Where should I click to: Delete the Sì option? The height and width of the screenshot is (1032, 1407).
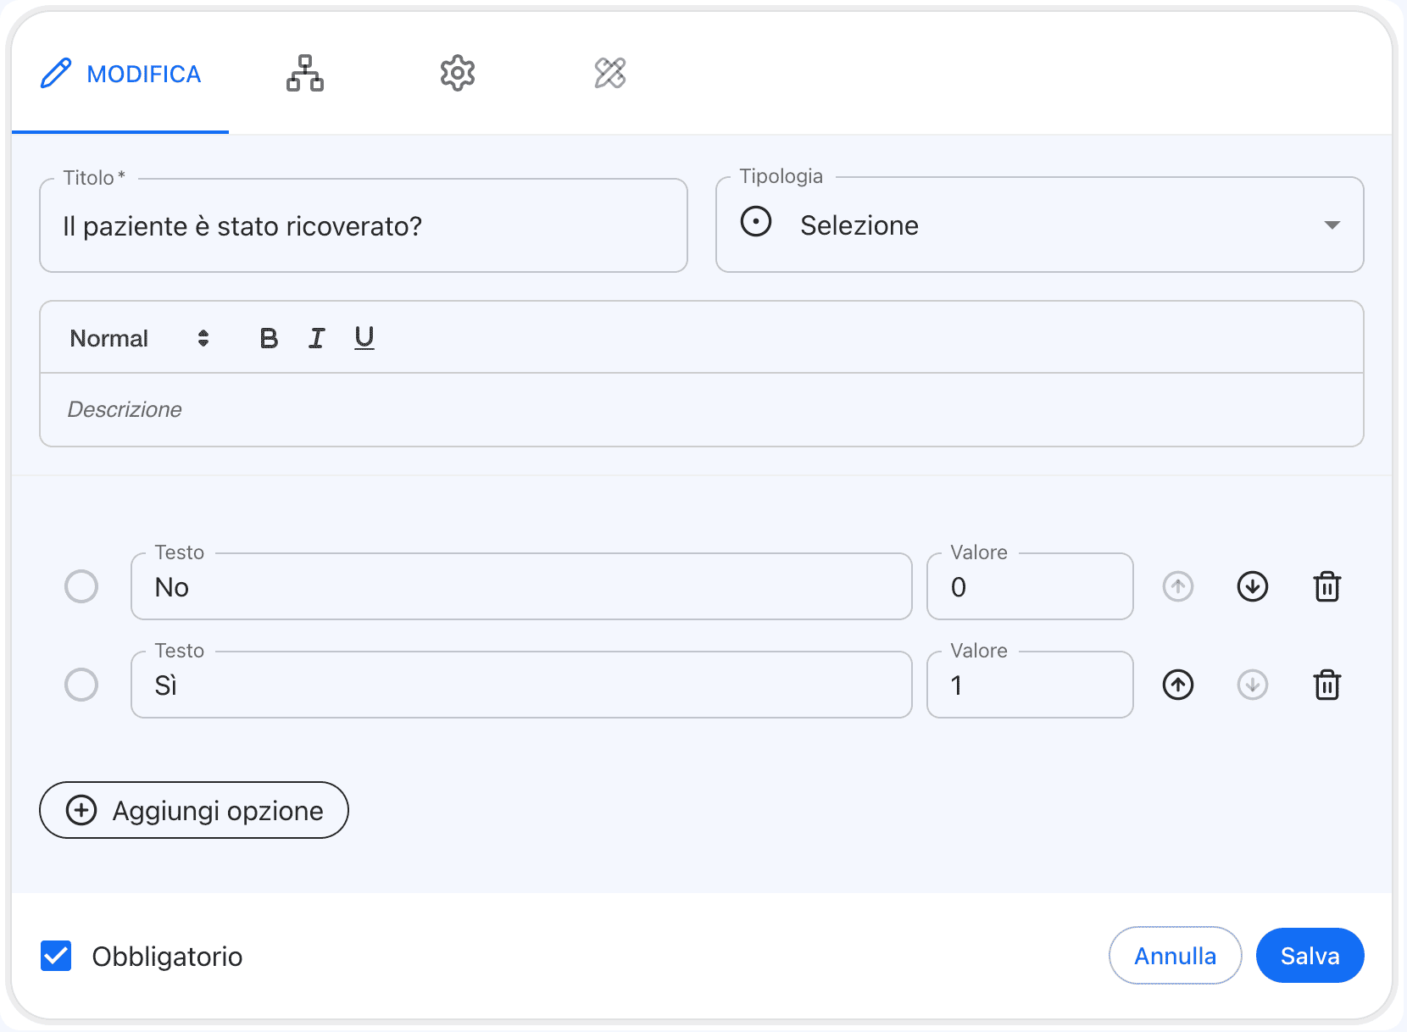pyautogui.click(x=1327, y=685)
